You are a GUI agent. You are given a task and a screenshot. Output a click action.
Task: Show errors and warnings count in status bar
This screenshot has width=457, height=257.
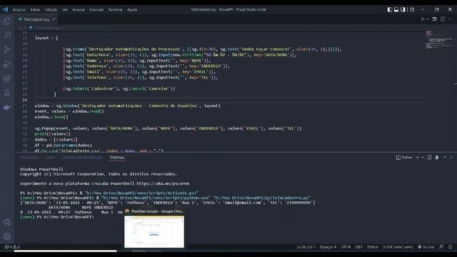[12, 247]
